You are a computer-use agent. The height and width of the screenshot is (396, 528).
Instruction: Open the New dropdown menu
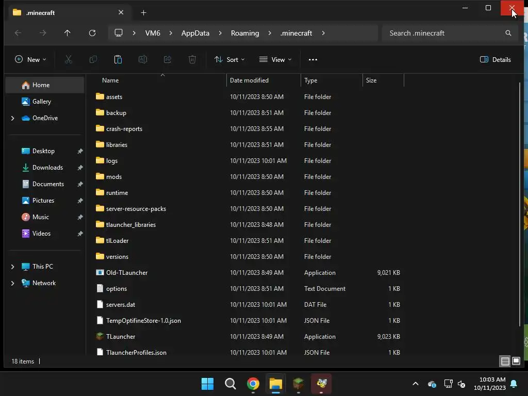[x=30, y=60]
